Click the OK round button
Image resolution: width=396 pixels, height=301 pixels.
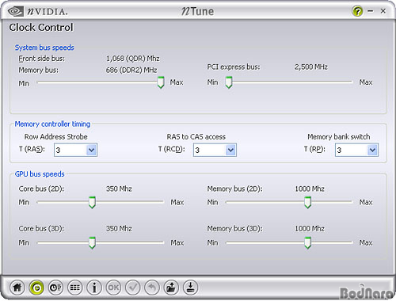coord(113,288)
